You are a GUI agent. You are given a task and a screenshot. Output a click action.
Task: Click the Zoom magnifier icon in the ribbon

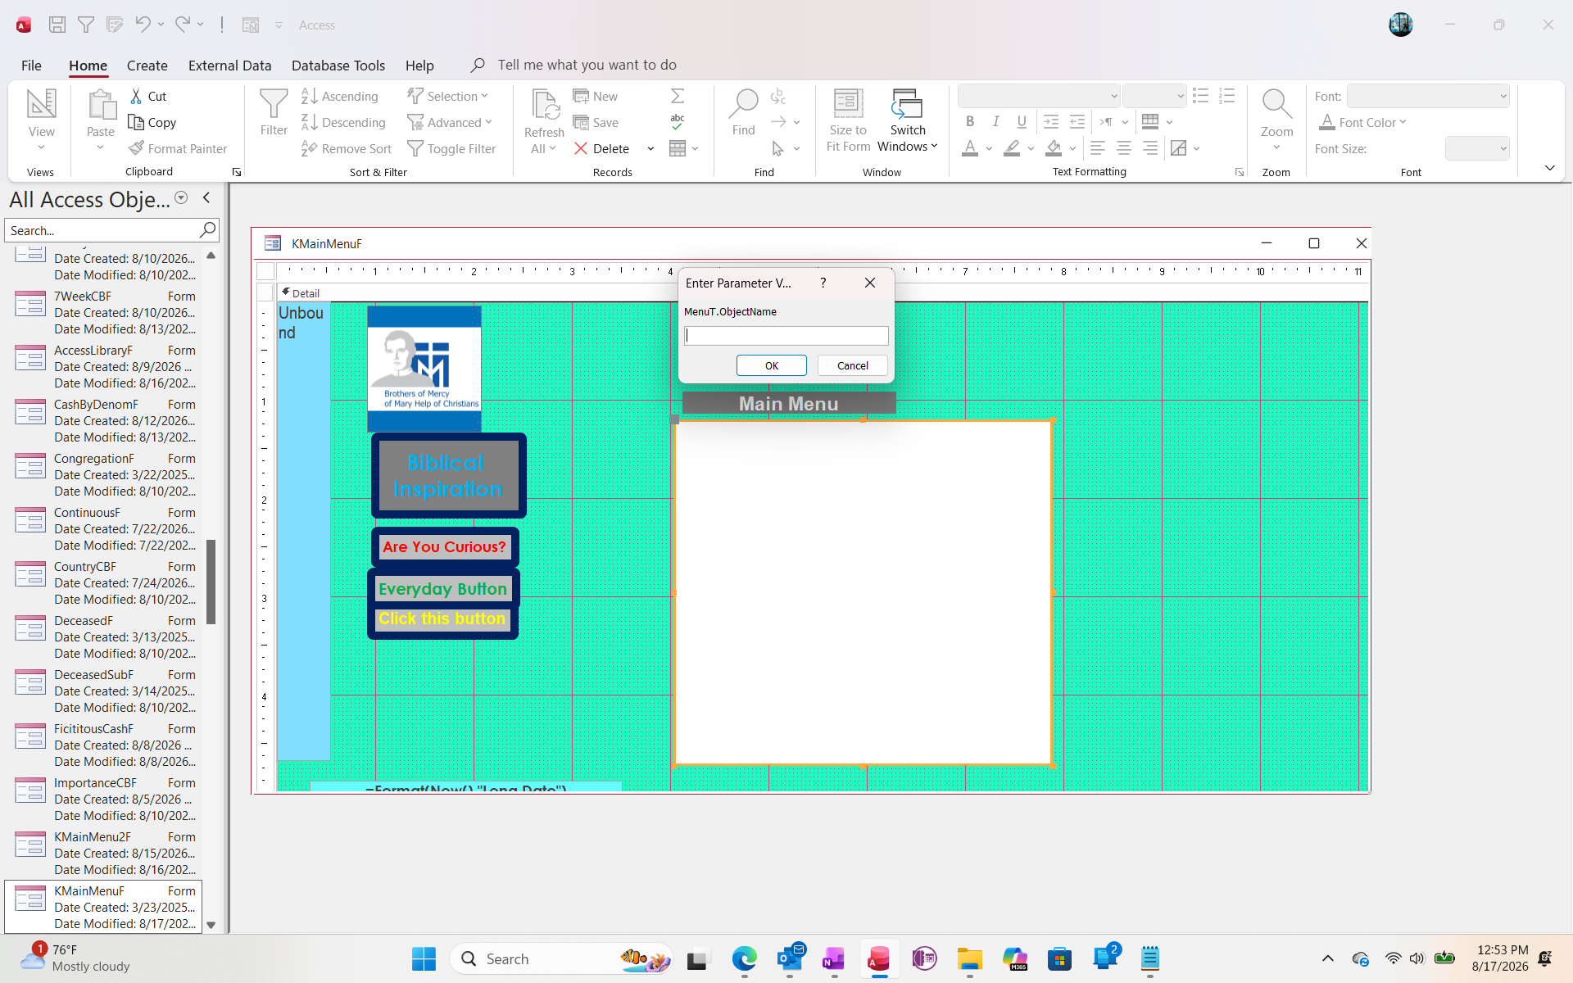[1276, 105]
